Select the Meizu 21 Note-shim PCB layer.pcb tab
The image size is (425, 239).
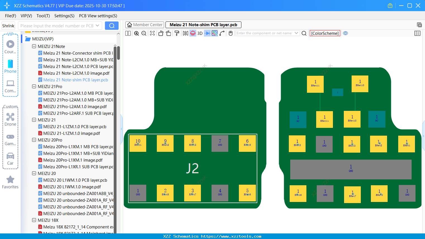pos(203,25)
